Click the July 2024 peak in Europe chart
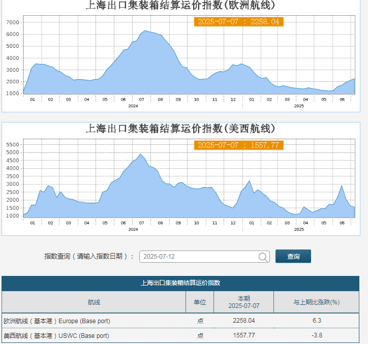 coord(145,30)
